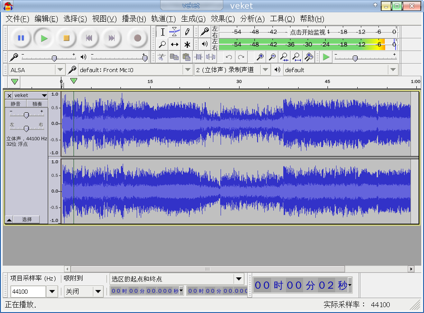The height and width of the screenshot is (313, 424).
Task: Click the 点击开始监视 recording meter
Action: 308,32
